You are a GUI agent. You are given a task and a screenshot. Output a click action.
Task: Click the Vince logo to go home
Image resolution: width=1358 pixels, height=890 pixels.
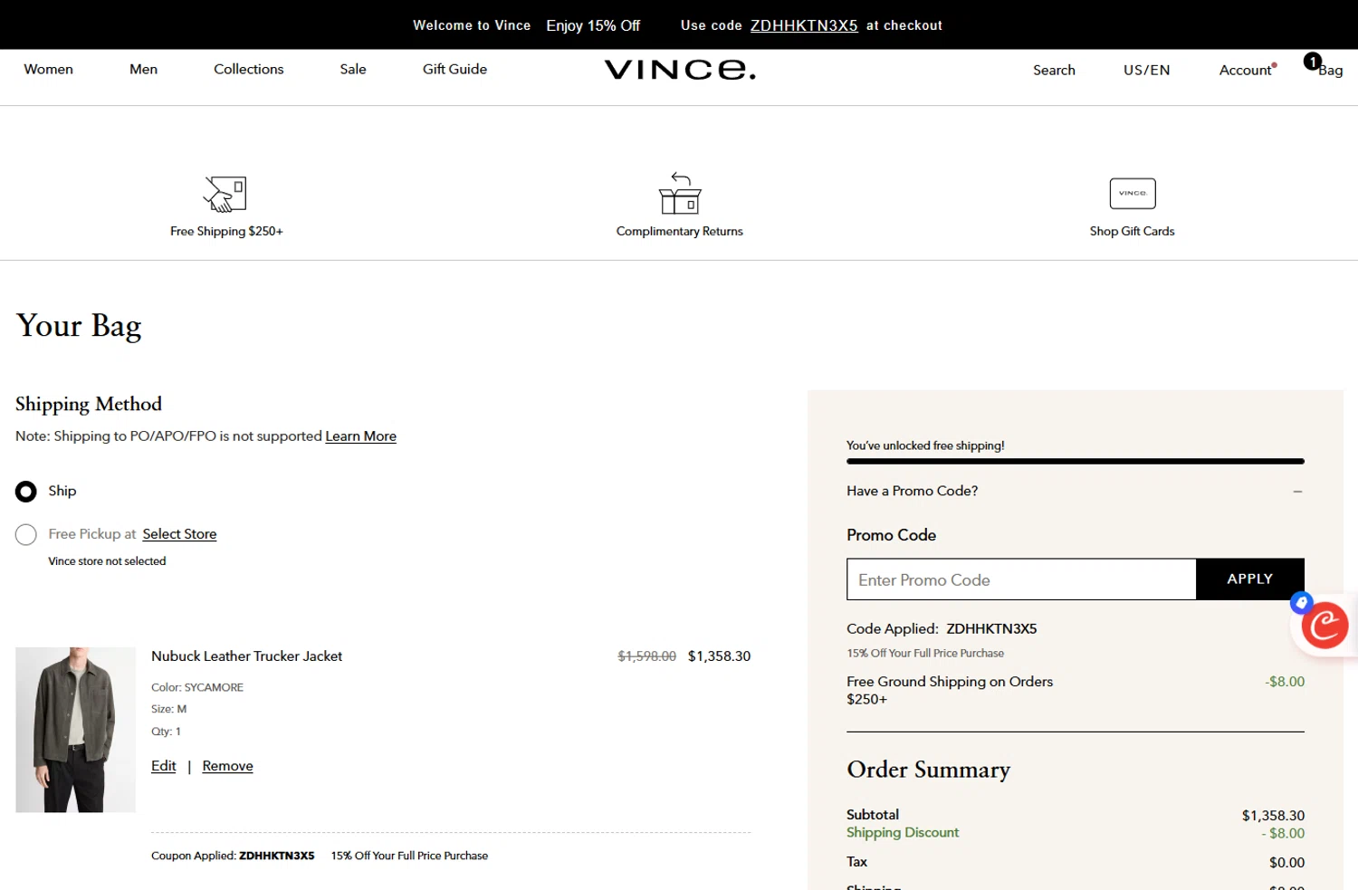pyautogui.click(x=680, y=70)
